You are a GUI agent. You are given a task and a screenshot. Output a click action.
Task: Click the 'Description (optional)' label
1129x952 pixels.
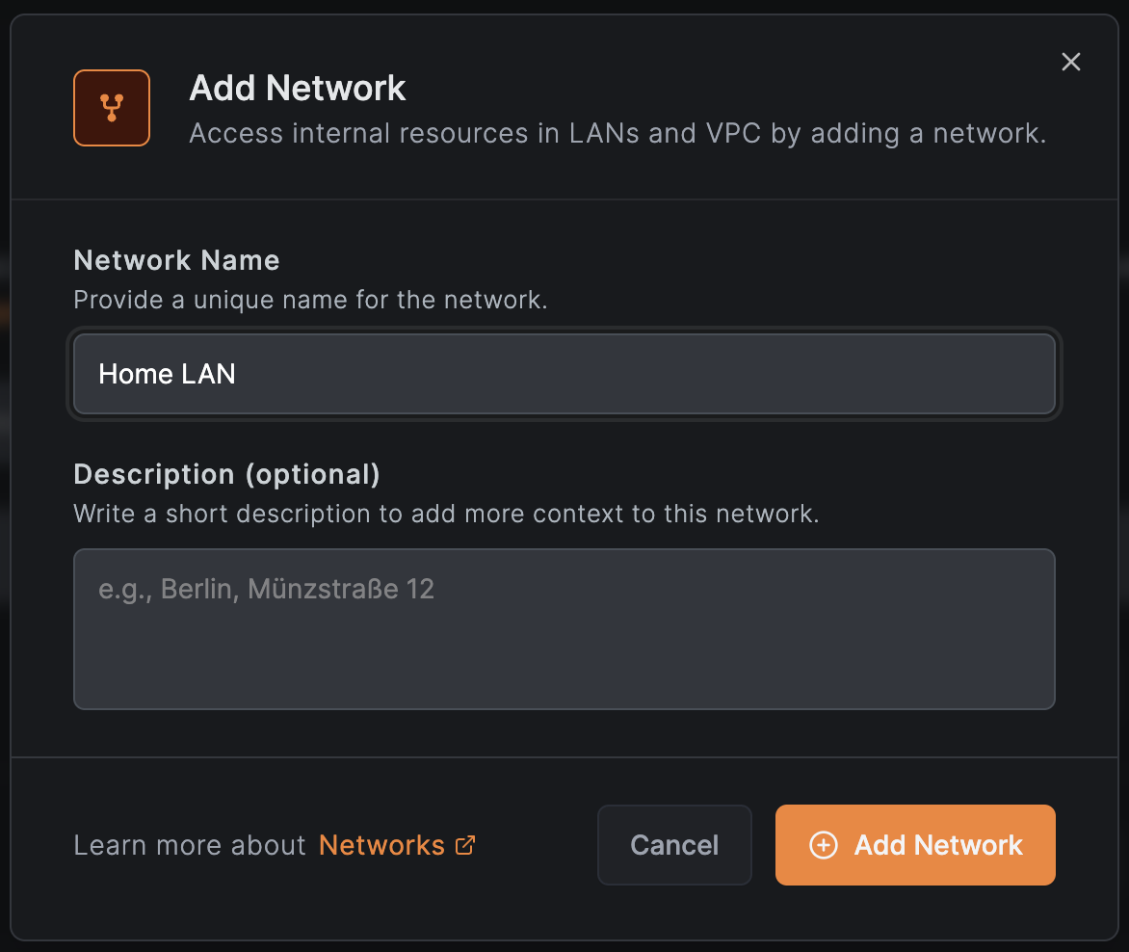click(x=226, y=474)
